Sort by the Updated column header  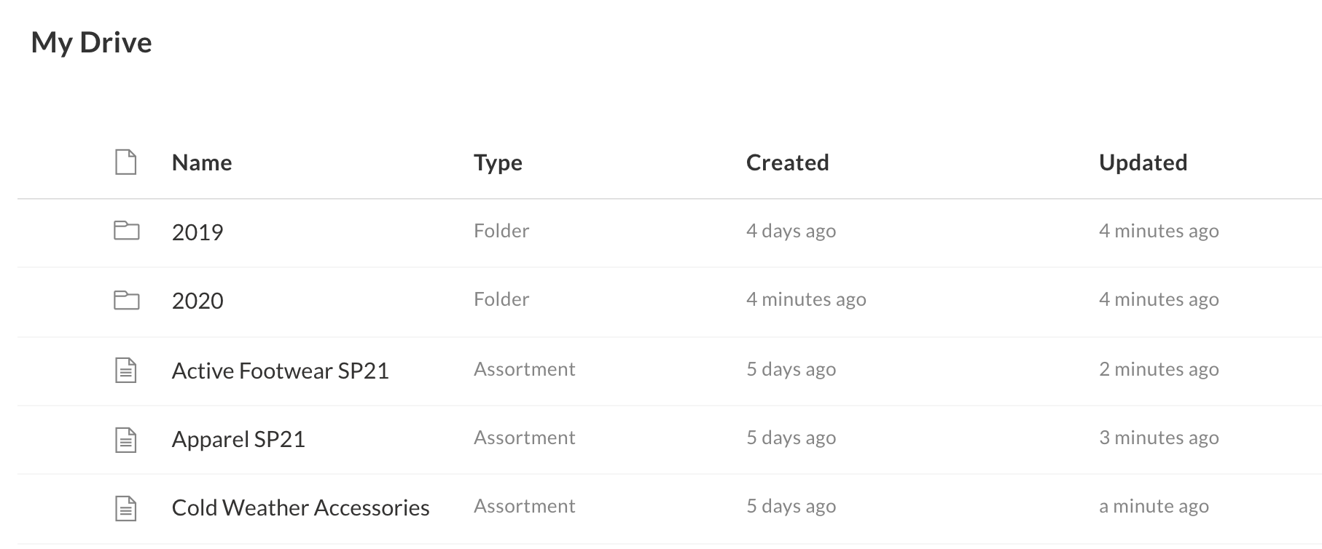point(1143,162)
